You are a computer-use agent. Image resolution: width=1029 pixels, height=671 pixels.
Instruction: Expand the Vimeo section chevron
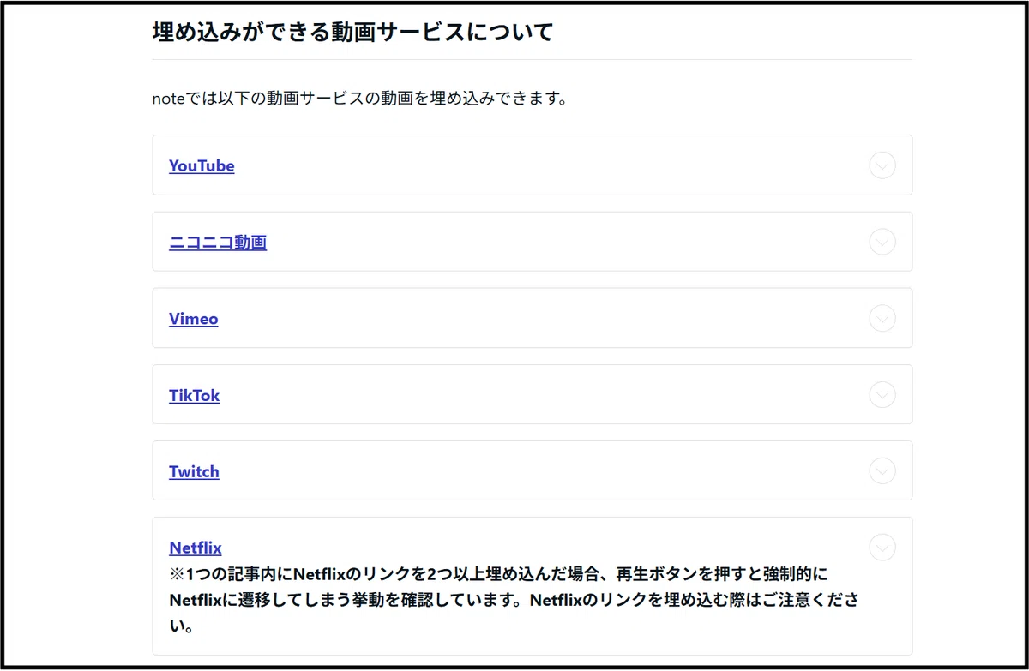(882, 319)
